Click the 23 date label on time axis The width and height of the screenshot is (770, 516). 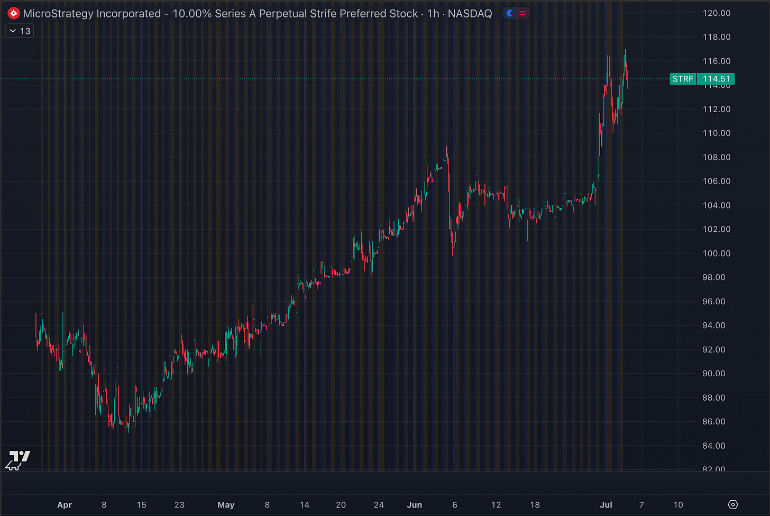point(179,505)
